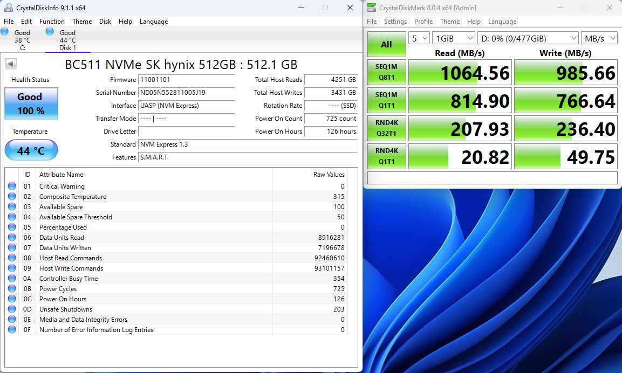Viewport: 622px width, 373px height.
Task: Click the 44 °C temperature button
Action: coord(31,150)
